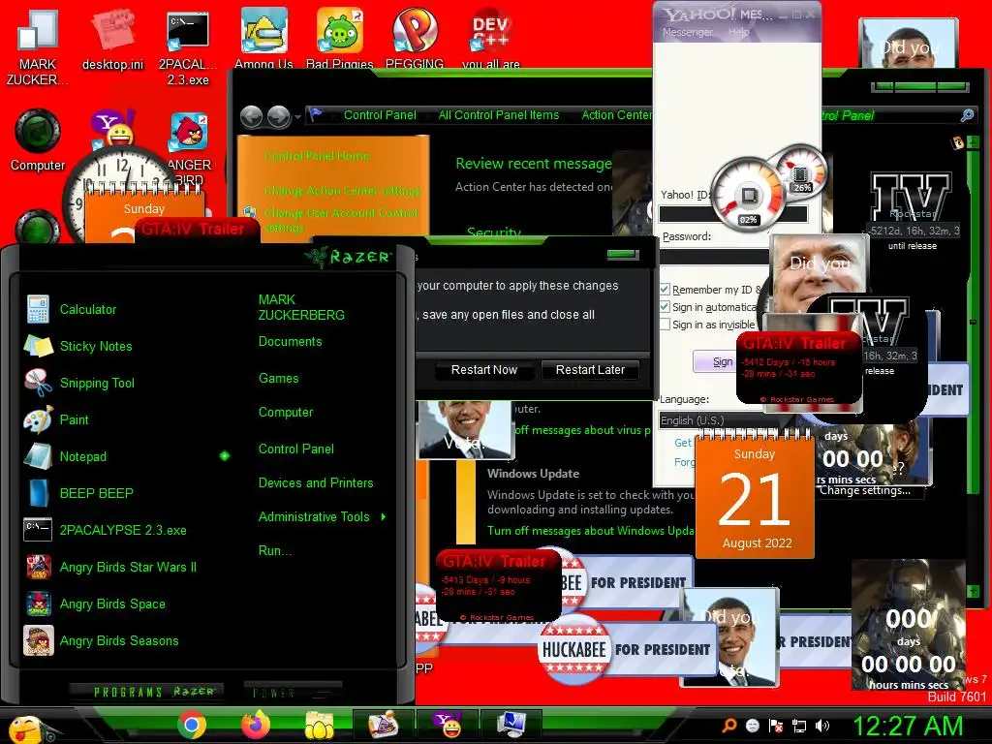Screen dimensions: 992x744
Task: Select the desktop.ini file icon
Action: point(113,39)
